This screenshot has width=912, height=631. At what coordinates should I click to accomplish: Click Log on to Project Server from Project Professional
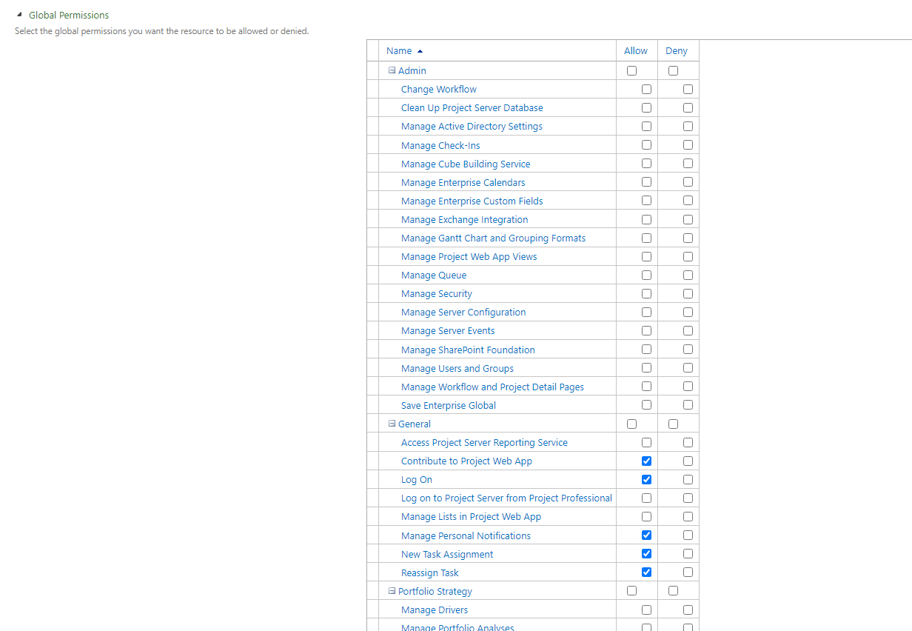pyautogui.click(x=506, y=498)
